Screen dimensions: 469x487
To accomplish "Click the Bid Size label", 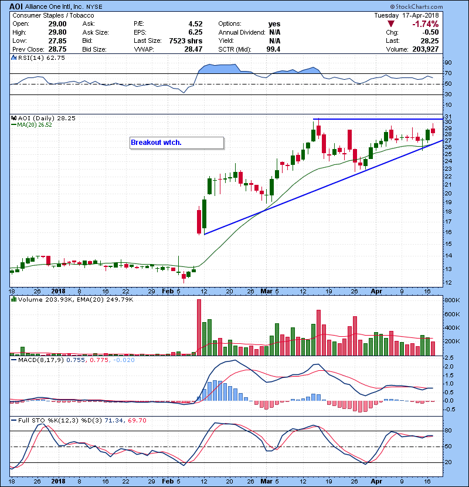I will 94,49.
